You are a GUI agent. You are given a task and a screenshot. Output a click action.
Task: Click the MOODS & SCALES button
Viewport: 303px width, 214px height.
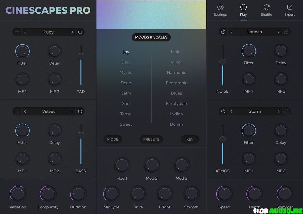point(151,37)
